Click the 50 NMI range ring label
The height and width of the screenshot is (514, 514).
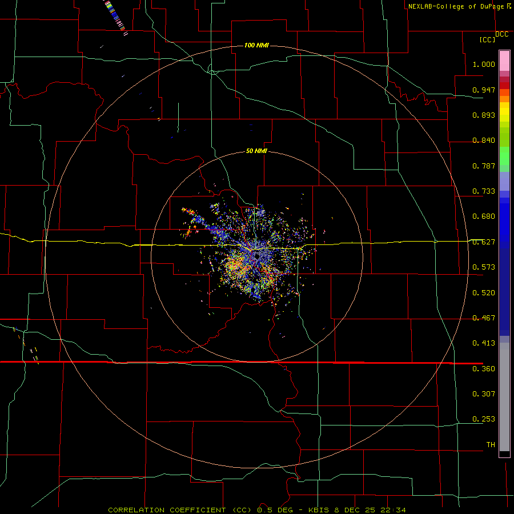tap(256, 151)
